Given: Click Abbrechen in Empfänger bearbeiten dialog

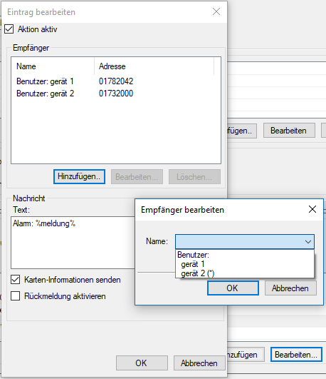Looking at the screenshot, I should coord(290,288).
